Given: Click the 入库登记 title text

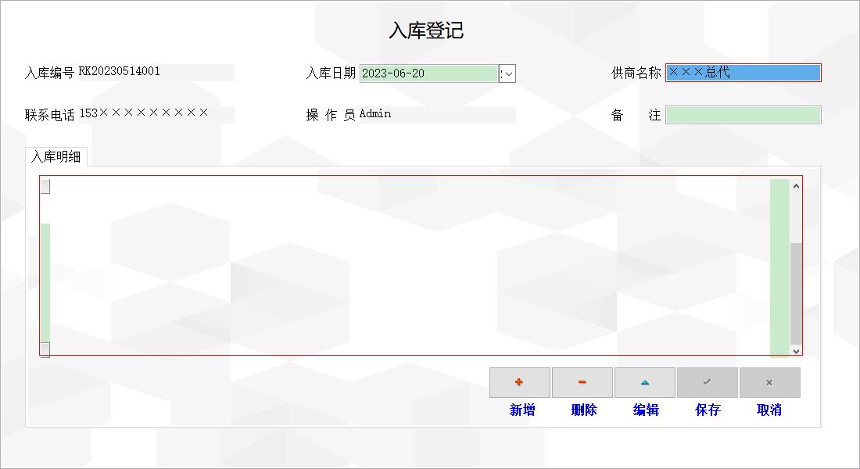Looking at the screenshot, I should pos(427,30).
